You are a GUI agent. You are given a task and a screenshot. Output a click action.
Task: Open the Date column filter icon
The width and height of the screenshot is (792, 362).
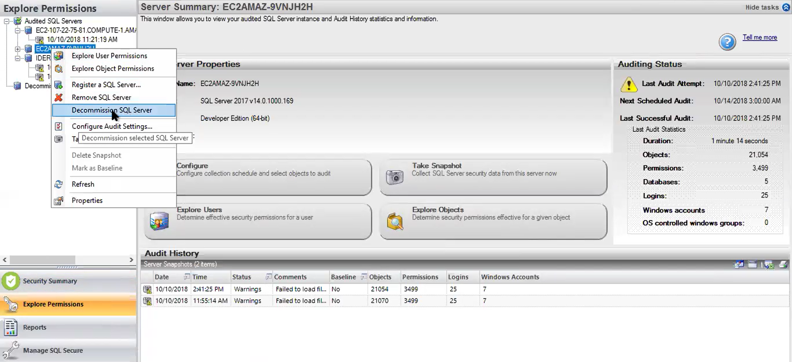click(187, 276)
